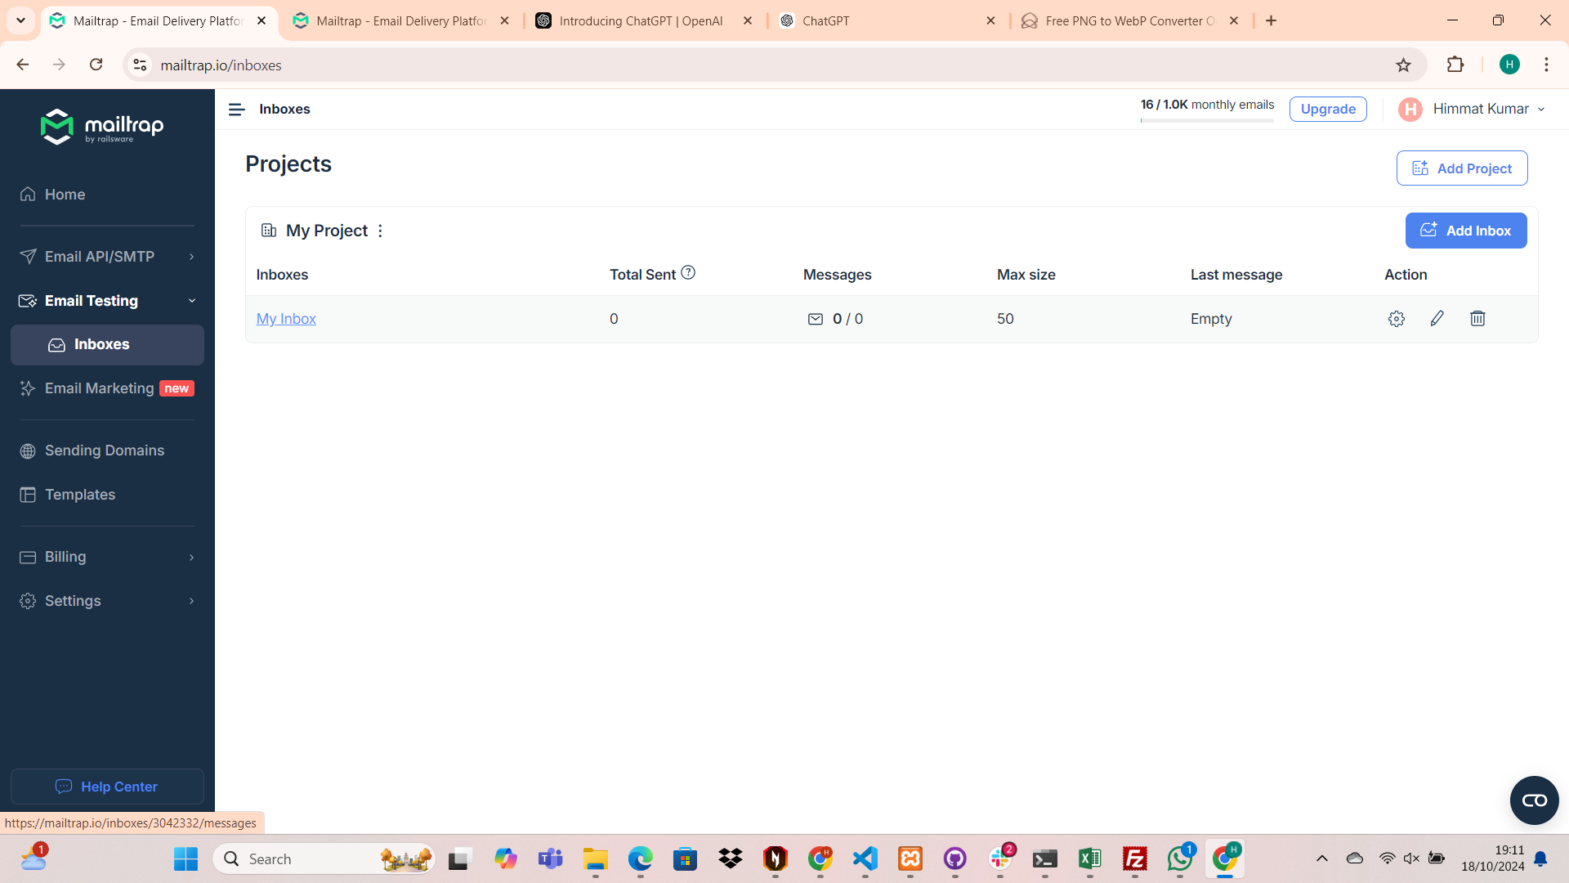Switch to the second Mailtrap tab
The height and width of the screenshot is (883, 1569).
coord(400,20)
